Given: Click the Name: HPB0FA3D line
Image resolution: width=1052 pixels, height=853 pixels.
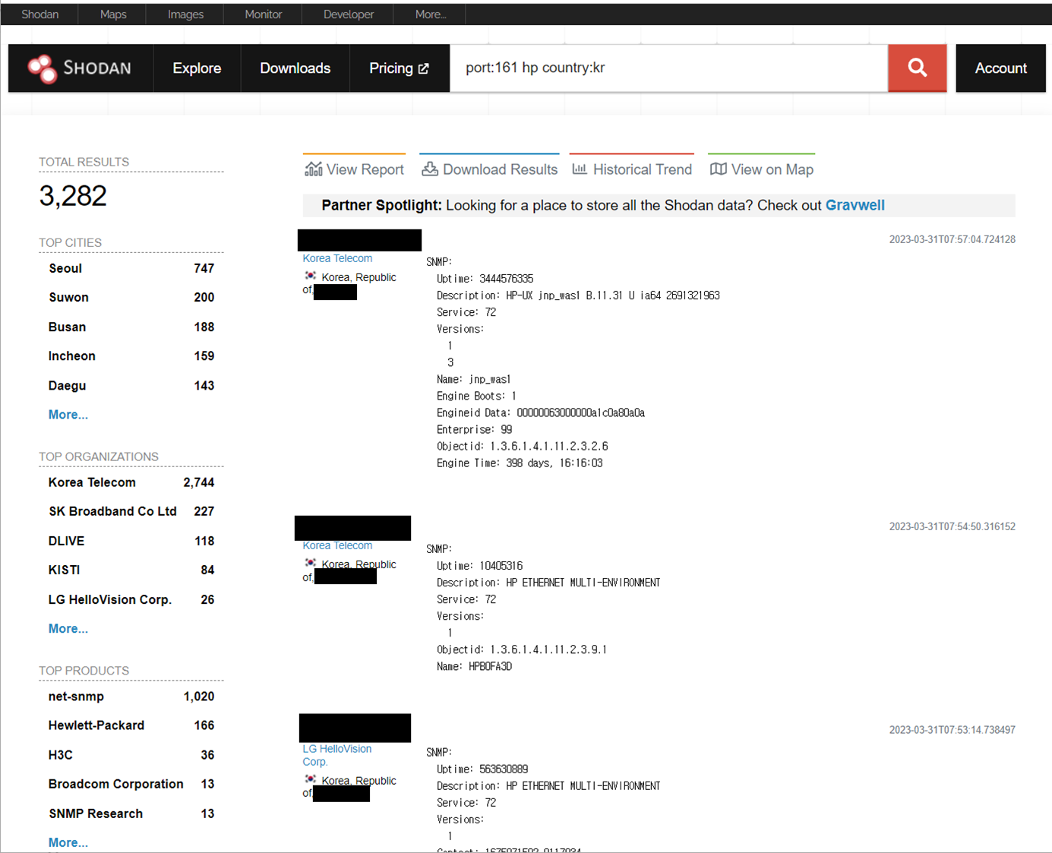Looking at the screenshot, I should coord(474,666).
